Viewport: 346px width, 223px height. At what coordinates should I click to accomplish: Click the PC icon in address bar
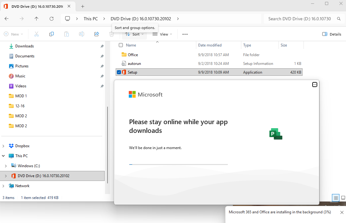point(68,19)
